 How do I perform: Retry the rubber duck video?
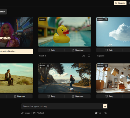click(52, 50)
